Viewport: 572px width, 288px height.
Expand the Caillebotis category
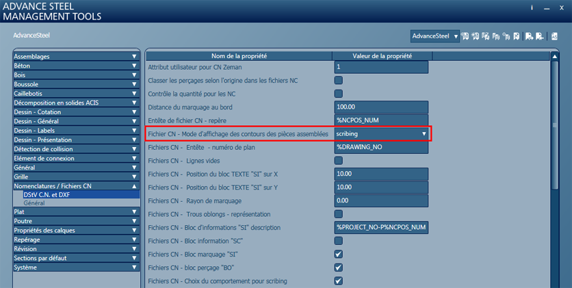click(76, 94)
